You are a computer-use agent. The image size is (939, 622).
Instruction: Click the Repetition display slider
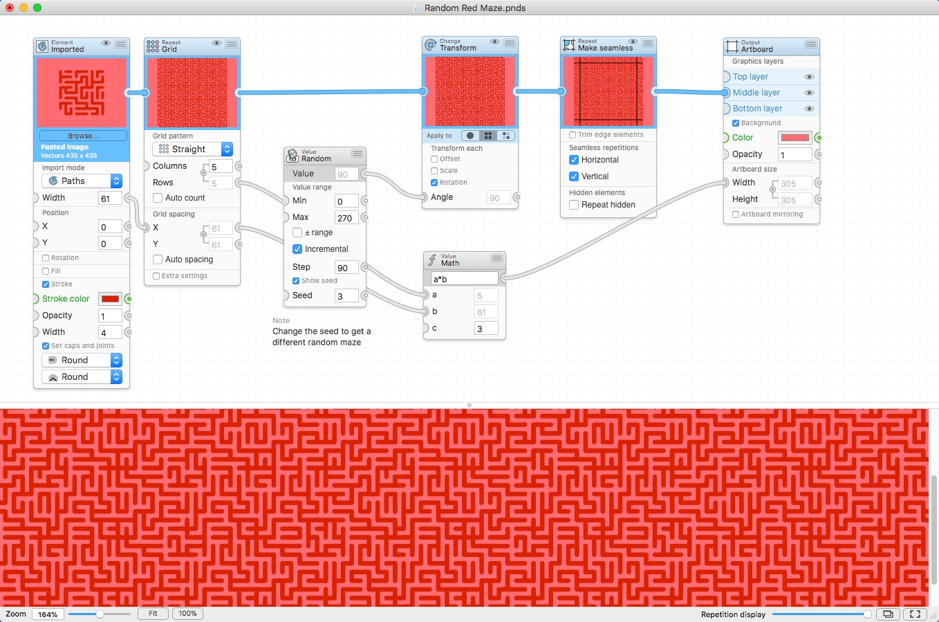tap(821, 614)
